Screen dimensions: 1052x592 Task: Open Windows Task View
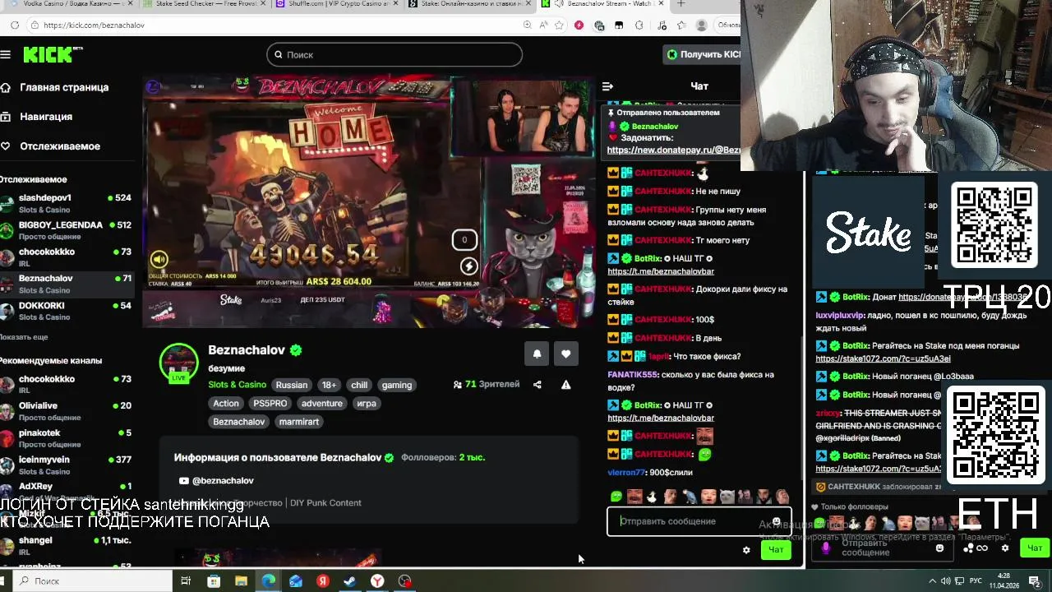[x=186, y=581]
